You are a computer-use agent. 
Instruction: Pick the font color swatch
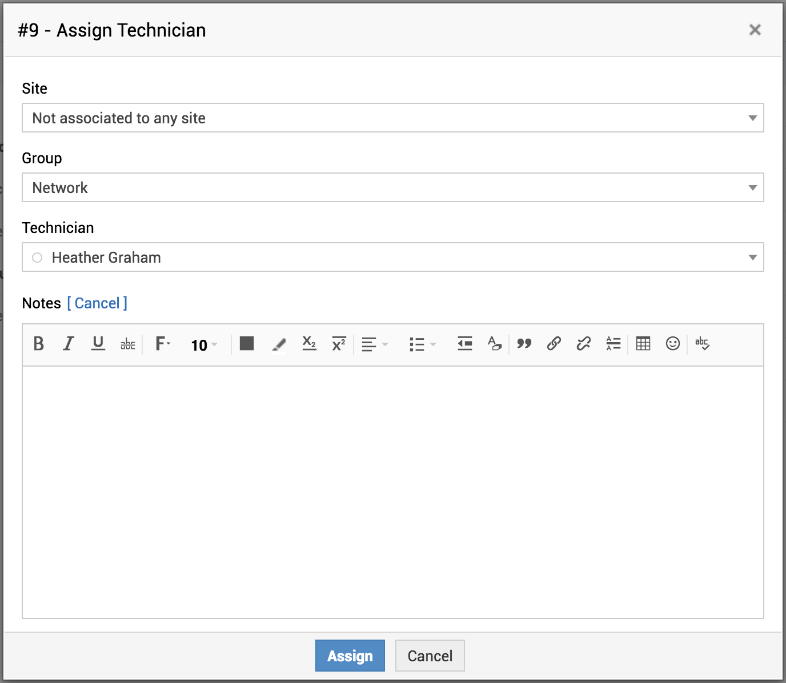(247, 344)
